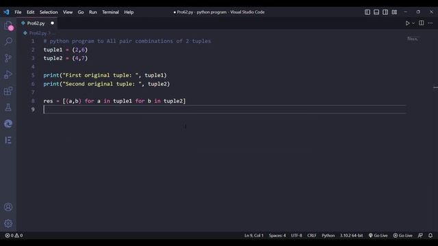Click line number 8 in the gutter
This screenshot has width=438, height=246.
[33, 101]
